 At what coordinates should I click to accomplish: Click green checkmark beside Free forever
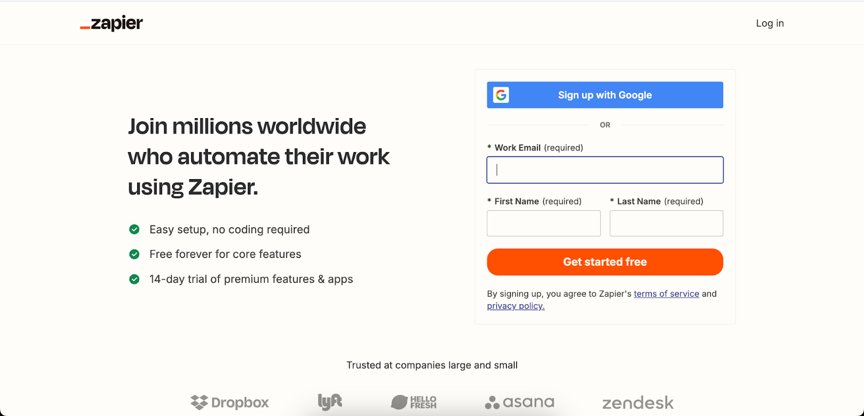134,254
